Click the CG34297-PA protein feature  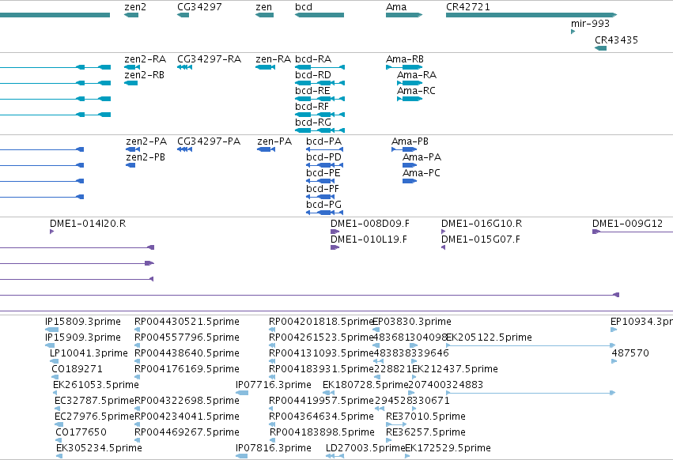184,149
